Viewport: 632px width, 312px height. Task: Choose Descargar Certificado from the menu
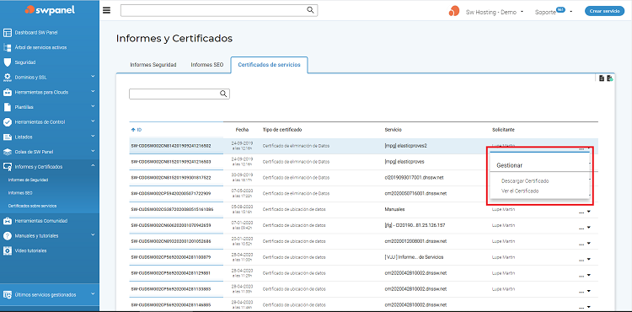[525, 181]
